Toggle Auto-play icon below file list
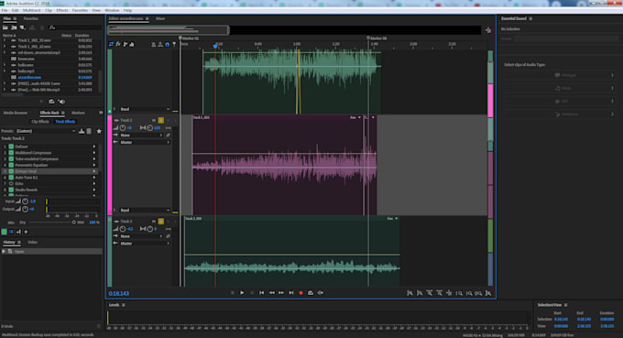623x338 pixels. [61, 102]
